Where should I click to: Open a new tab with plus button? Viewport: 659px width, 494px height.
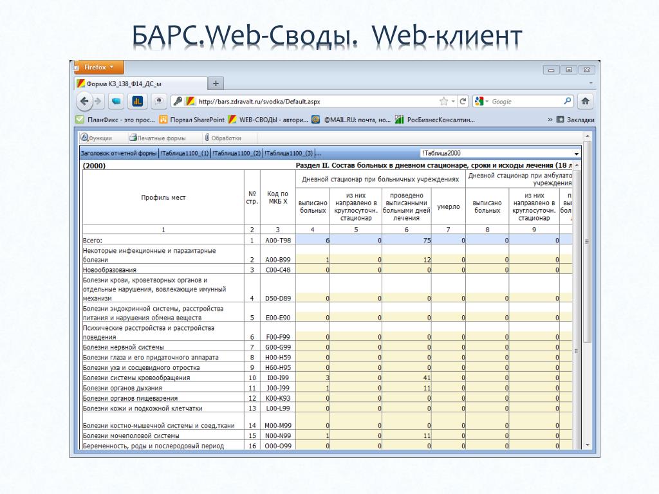216,83
